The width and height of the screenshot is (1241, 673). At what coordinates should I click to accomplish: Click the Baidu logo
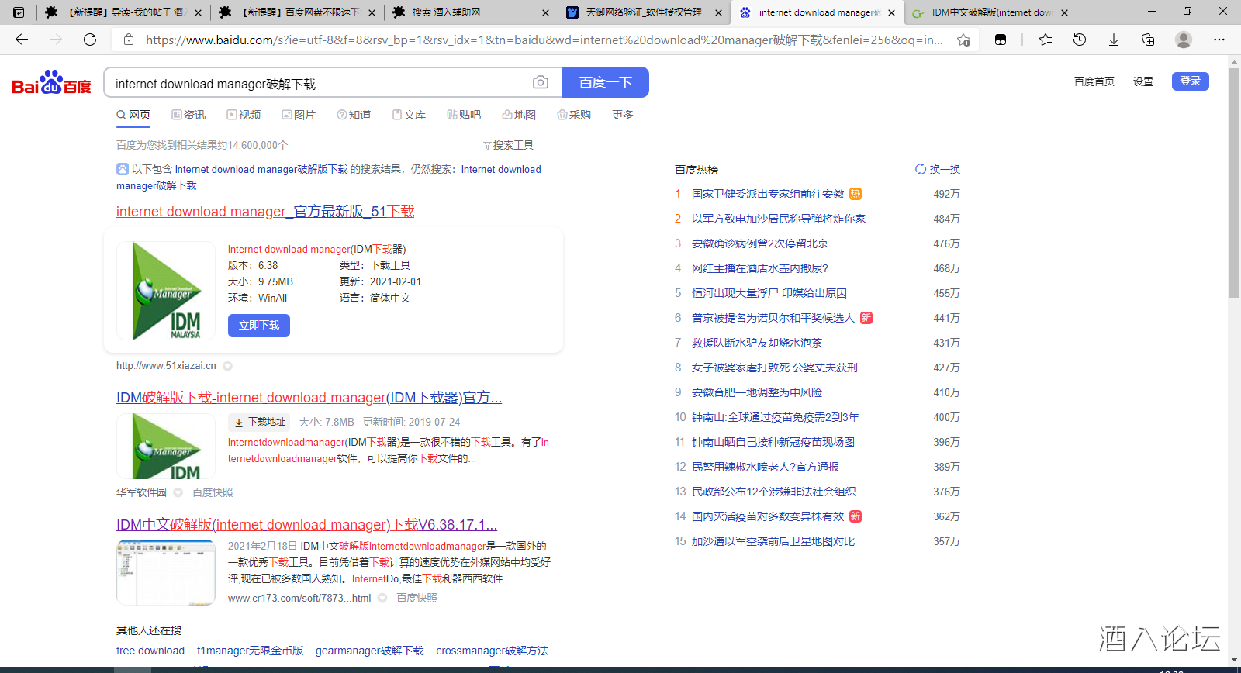(x=52, y=82)
